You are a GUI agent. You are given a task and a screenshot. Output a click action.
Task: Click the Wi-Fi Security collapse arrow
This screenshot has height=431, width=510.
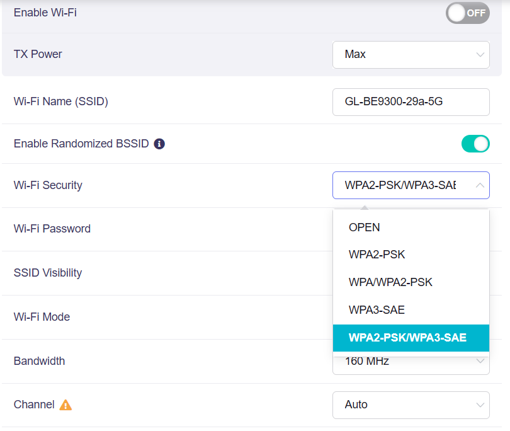(480, 185)
